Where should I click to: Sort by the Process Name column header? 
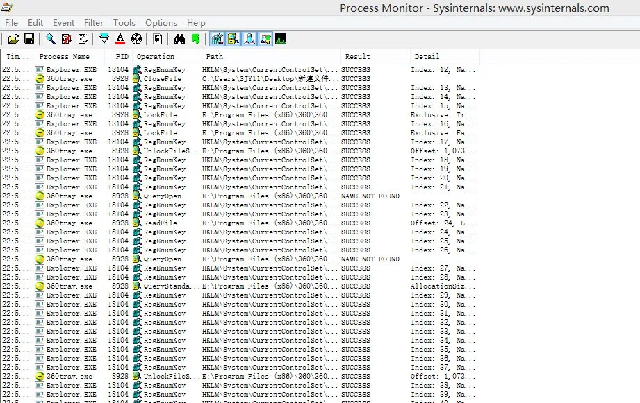[x=69, y=57]
